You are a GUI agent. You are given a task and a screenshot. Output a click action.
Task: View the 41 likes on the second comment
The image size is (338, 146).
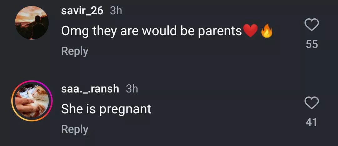[x=311, y=122]
